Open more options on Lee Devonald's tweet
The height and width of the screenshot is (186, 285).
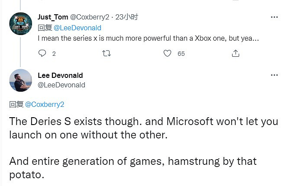(x=274, y=75)
